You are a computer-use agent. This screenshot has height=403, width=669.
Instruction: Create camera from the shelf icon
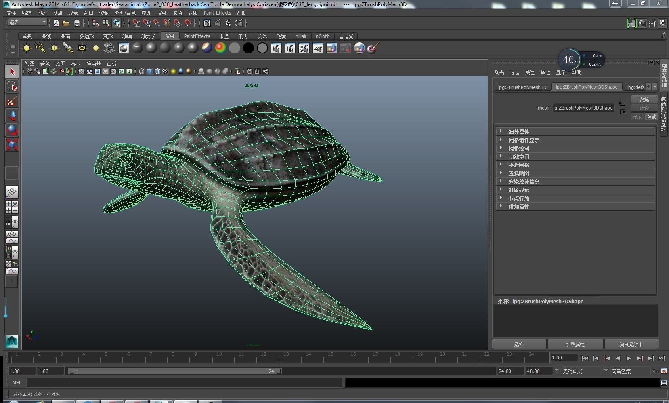click(109, 48)
